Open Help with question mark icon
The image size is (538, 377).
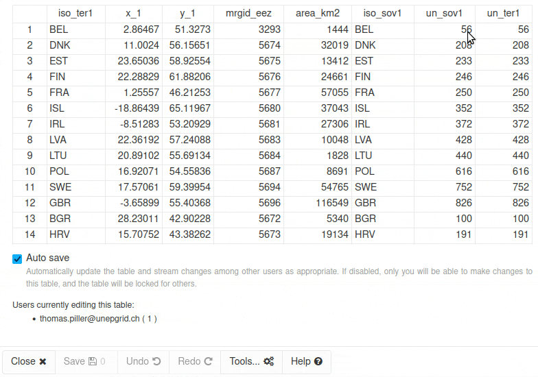(306, 361)
